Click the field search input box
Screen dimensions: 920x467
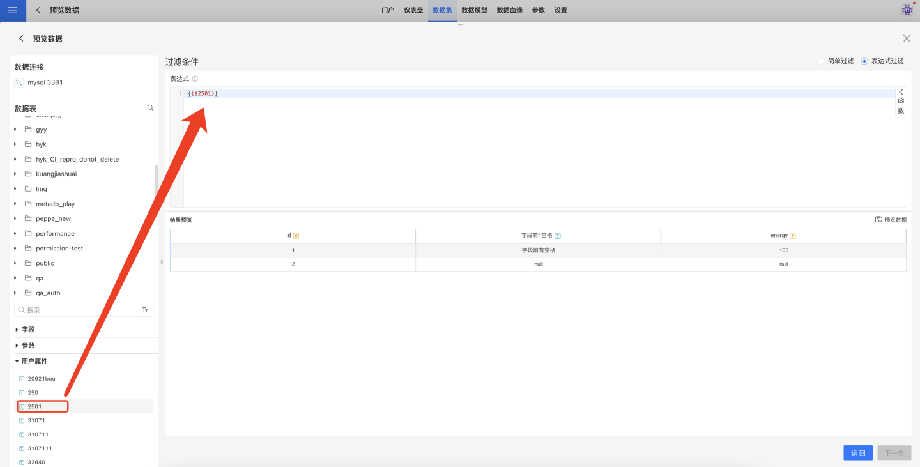click(80, 310)
